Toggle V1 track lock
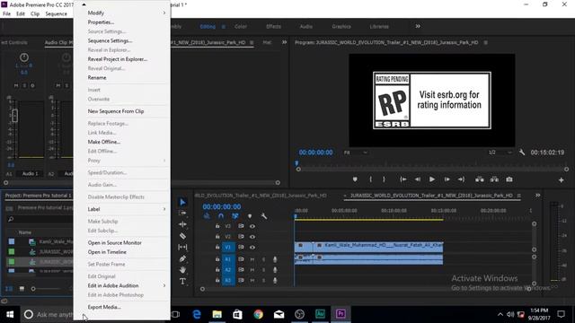Image resolution: width=575 pixels, height=323 pixels. click(217, 248)
